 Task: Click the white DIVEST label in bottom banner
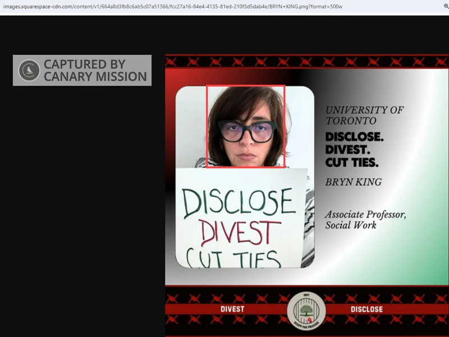tap(231, 309)
